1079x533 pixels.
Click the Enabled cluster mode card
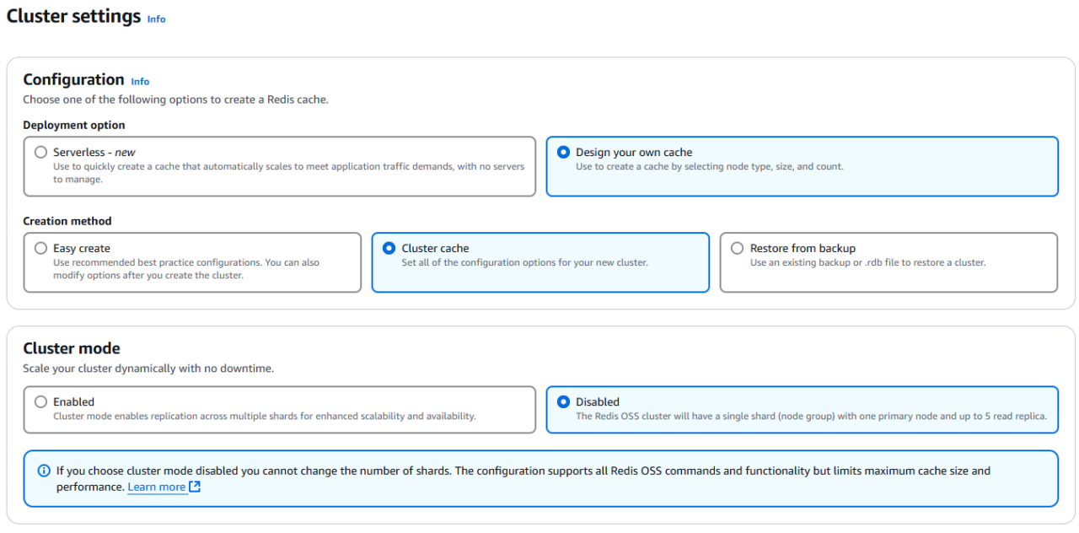[278, 409]
